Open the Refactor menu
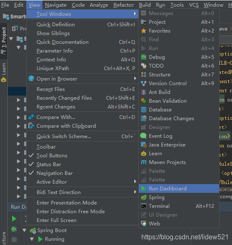The width and height of the screenshot is (232, 245). [x=123, y=5]
